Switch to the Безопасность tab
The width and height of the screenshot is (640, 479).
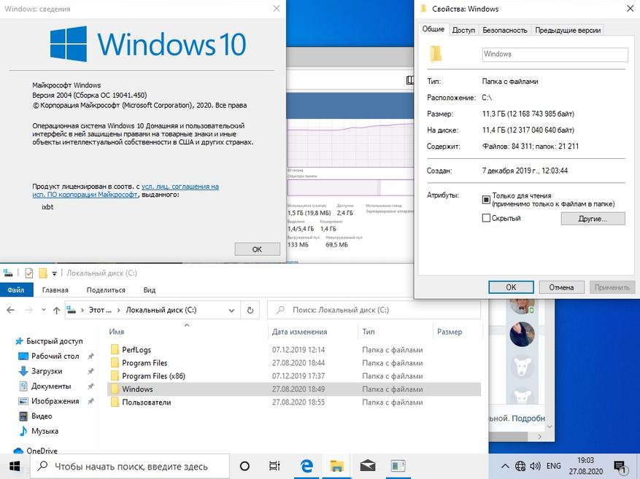pos(505,30)
